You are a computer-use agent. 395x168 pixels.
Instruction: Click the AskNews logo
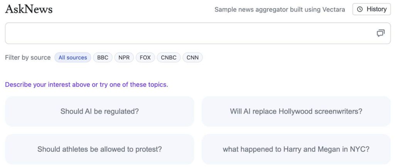tap(29, 9)
